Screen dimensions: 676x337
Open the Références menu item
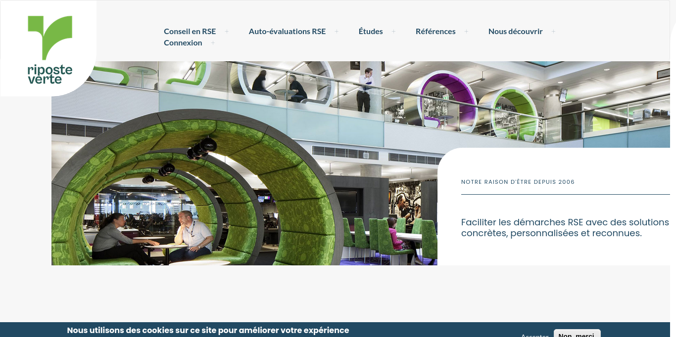tap(435, 32)
